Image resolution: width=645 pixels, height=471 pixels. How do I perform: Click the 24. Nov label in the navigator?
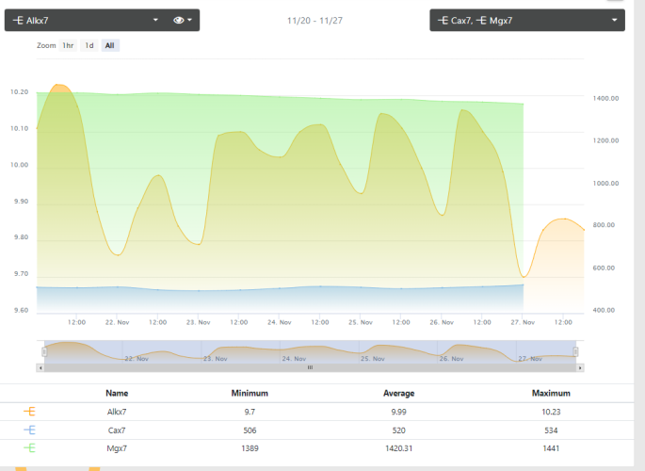[294, 359]
